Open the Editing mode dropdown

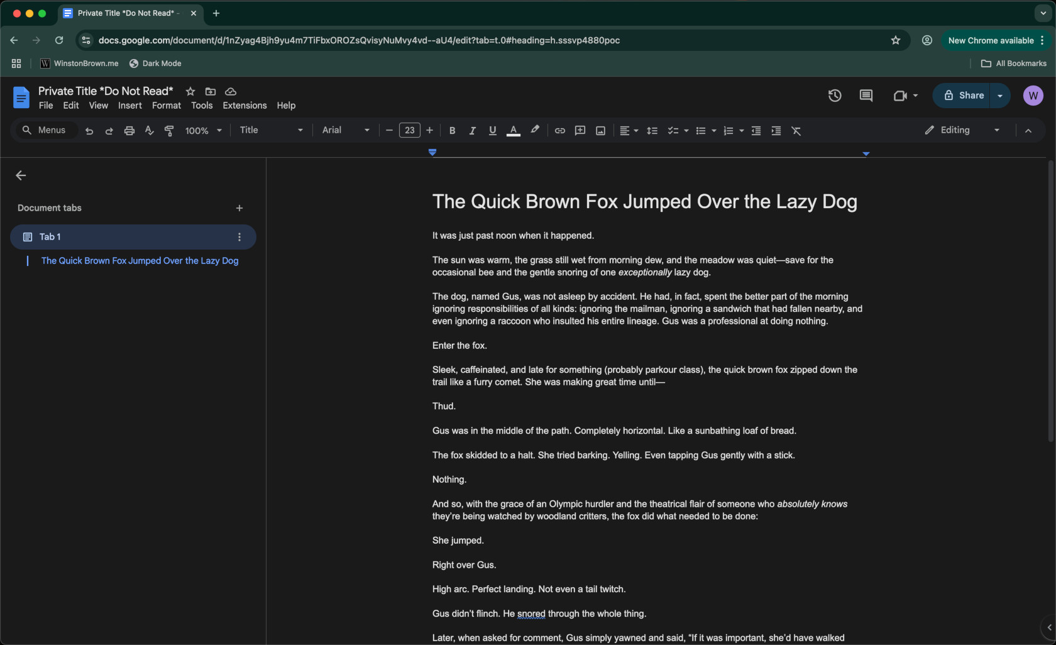[962, 130]
